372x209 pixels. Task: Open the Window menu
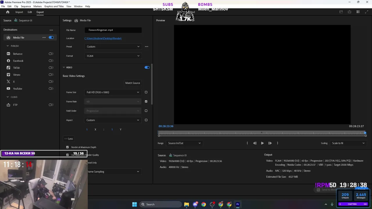(x=78, y=6)
